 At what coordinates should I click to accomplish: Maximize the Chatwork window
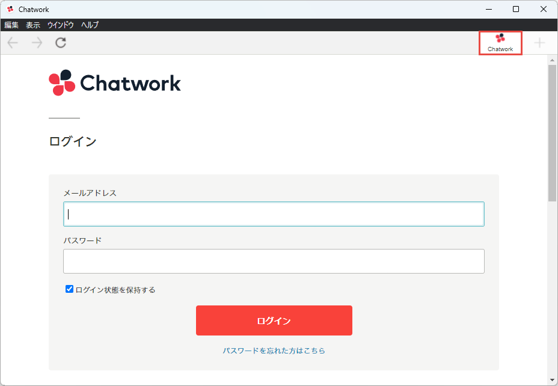pos(516,10)
